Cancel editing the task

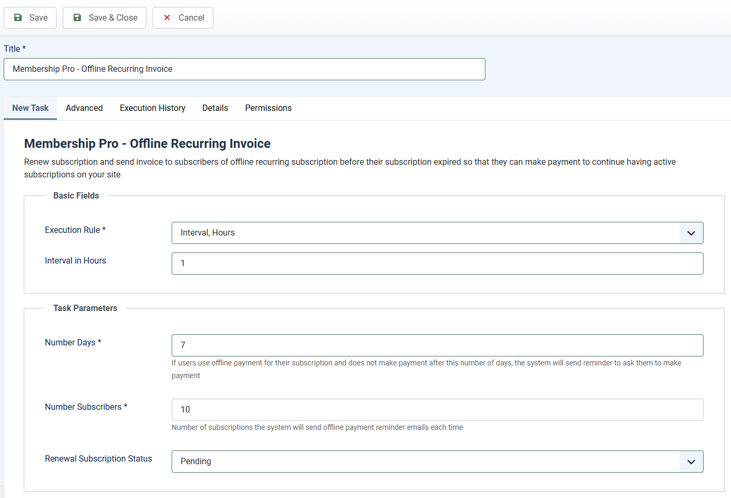(183, 17)
